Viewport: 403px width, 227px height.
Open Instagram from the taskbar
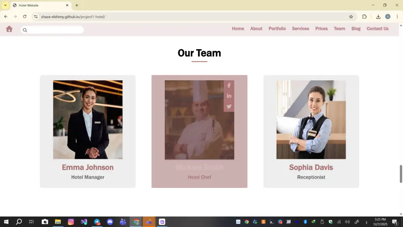(x=71, y=222)
